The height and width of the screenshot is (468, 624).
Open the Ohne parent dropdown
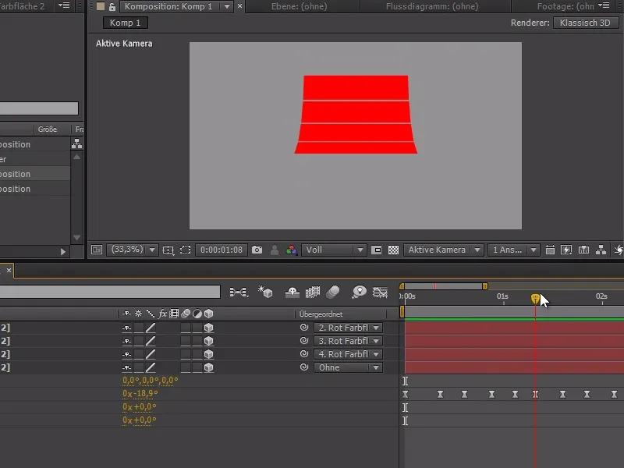coord(348,367)
